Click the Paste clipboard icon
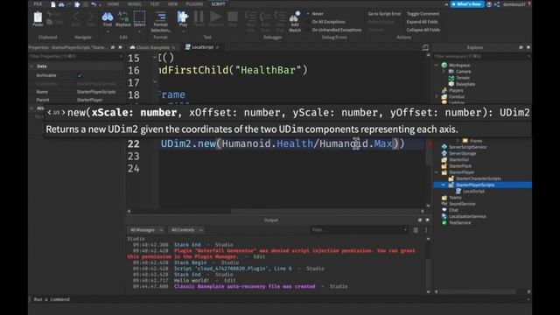 [x=38, y=17]
